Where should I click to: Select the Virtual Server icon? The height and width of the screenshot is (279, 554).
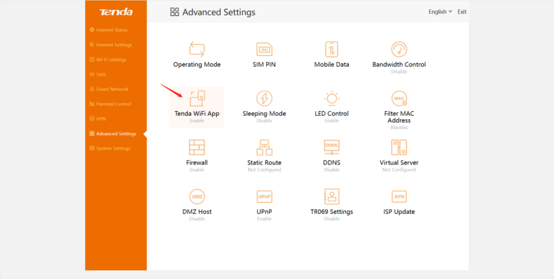(399, 147)
